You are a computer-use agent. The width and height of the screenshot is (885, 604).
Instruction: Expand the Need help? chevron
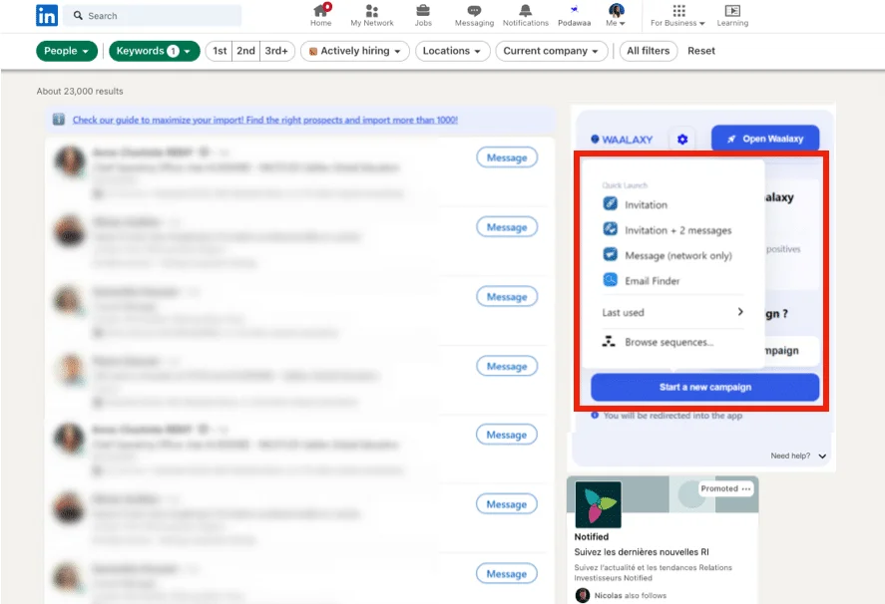(x=822, y=455)
